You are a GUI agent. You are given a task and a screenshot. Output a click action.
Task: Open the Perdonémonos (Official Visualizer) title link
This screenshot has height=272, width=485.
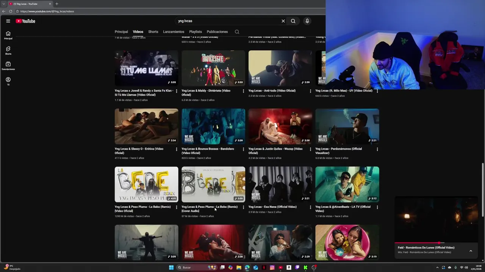(338, 151)
